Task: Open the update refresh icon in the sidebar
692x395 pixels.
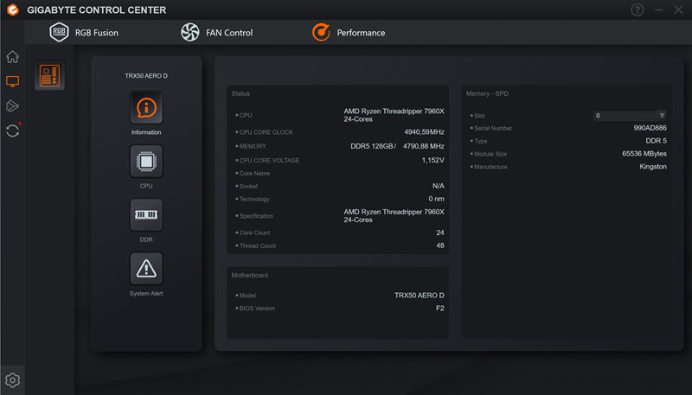Action: click(x=12, y=131)
